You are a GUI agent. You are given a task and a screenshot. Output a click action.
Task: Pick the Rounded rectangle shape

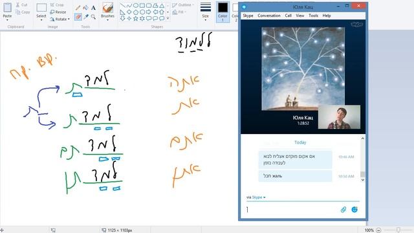149,5
